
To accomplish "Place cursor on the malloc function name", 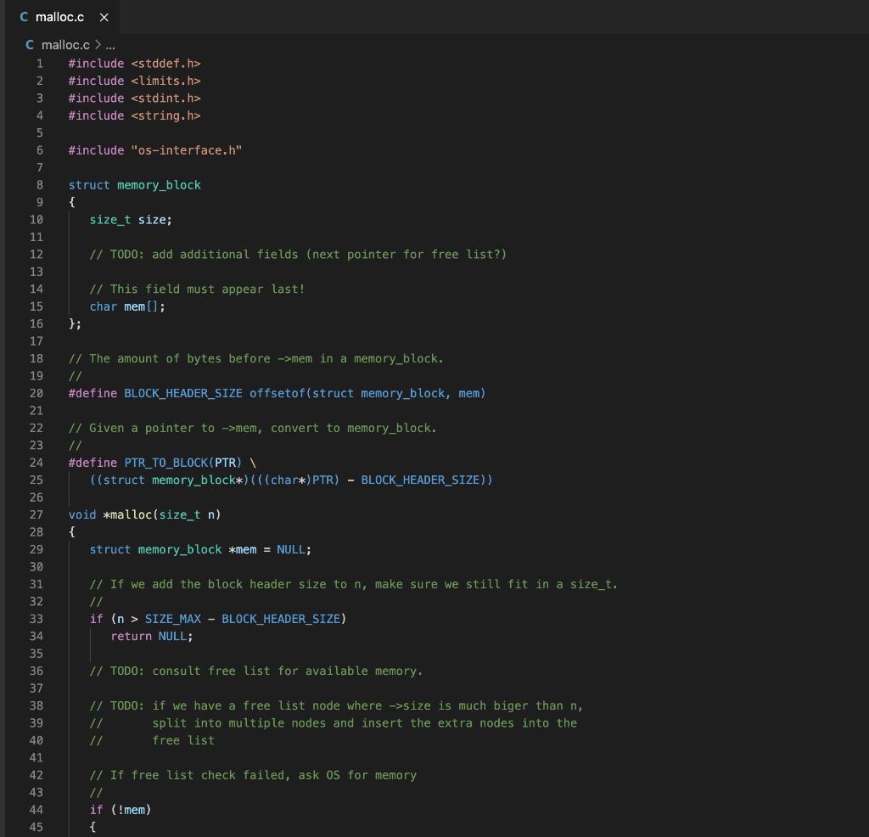I will point(129,514).
